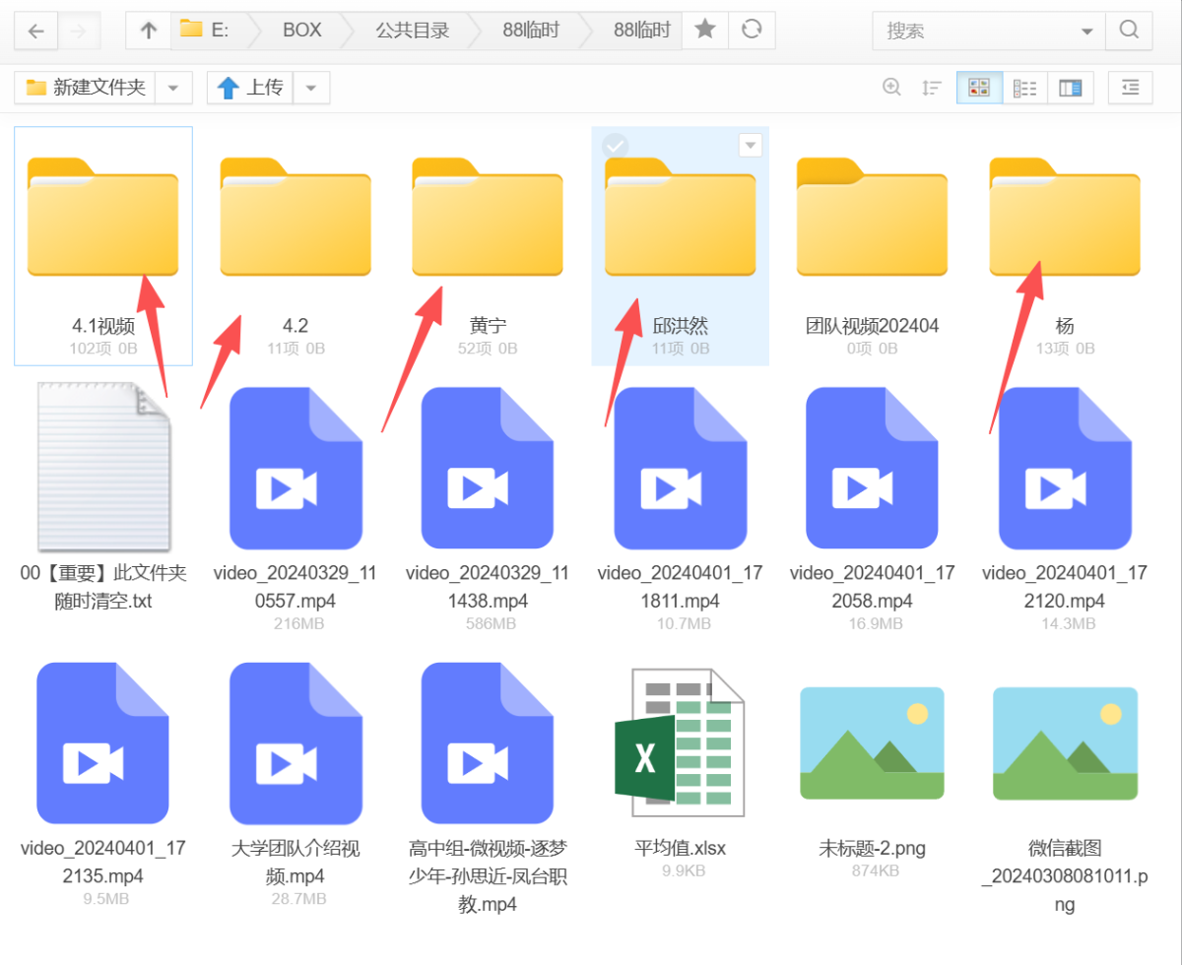Go forward with the right arrow button
1182x965 pixels.
(x=79, y=32)
